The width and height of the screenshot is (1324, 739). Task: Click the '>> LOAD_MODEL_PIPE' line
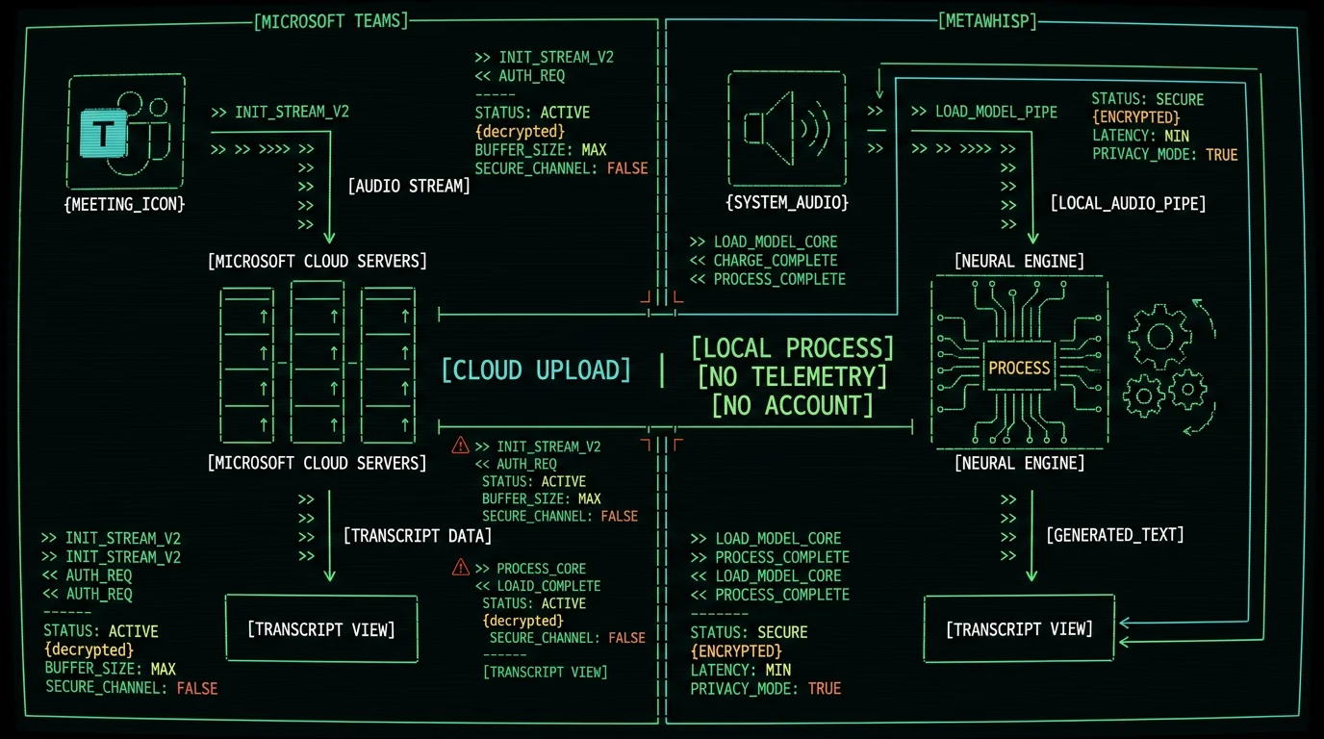pyautogui.click(x=984, y=112)
